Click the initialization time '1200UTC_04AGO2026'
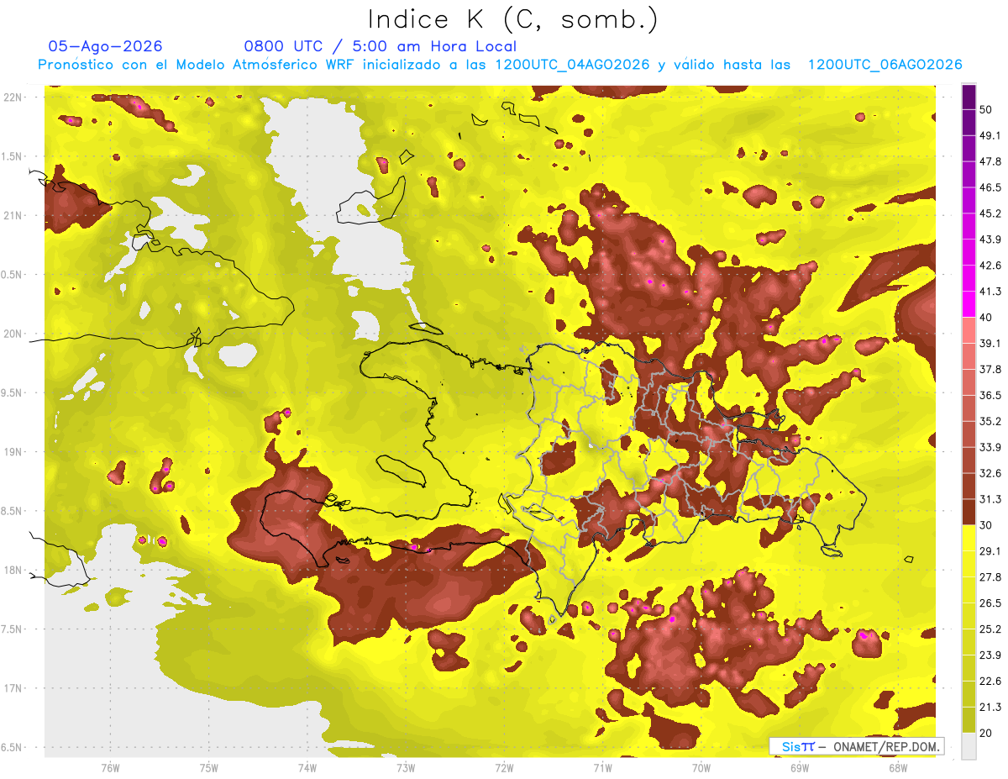The height and width of the screenshot is (779, 1008). coord(573,65)
